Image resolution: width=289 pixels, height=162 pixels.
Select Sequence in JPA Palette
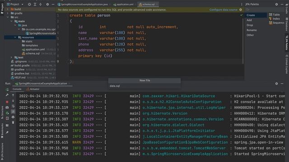coord(276,23)
